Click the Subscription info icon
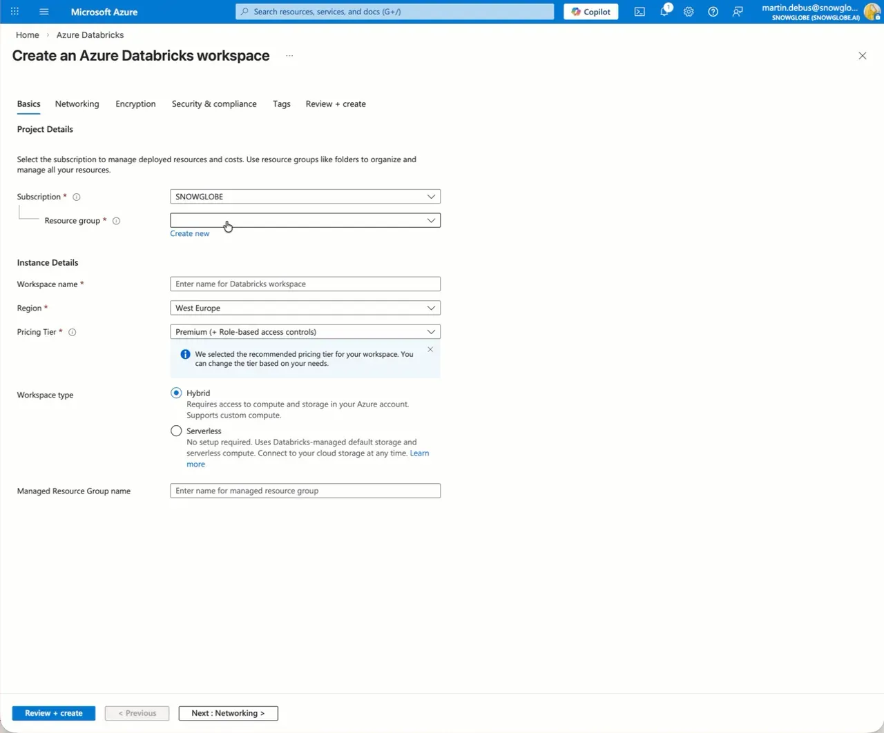The height and width of the screenshot is (733, 884). (77, 197)
